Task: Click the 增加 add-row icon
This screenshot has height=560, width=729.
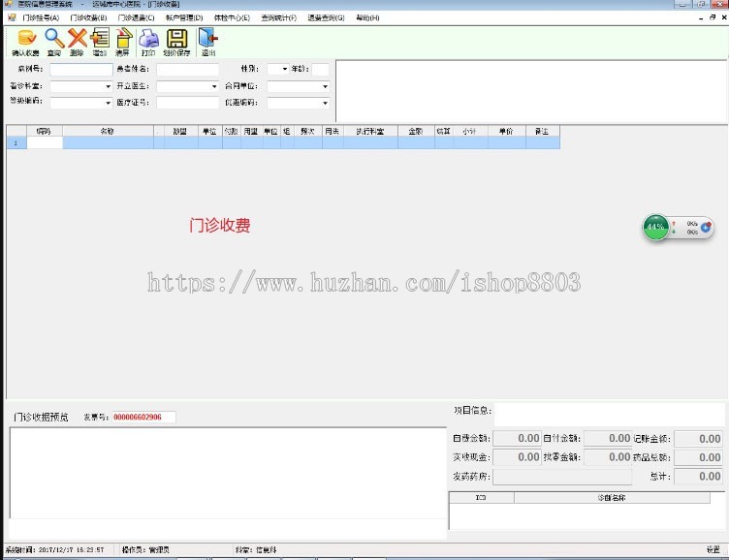Action: (x=100, y=38)
